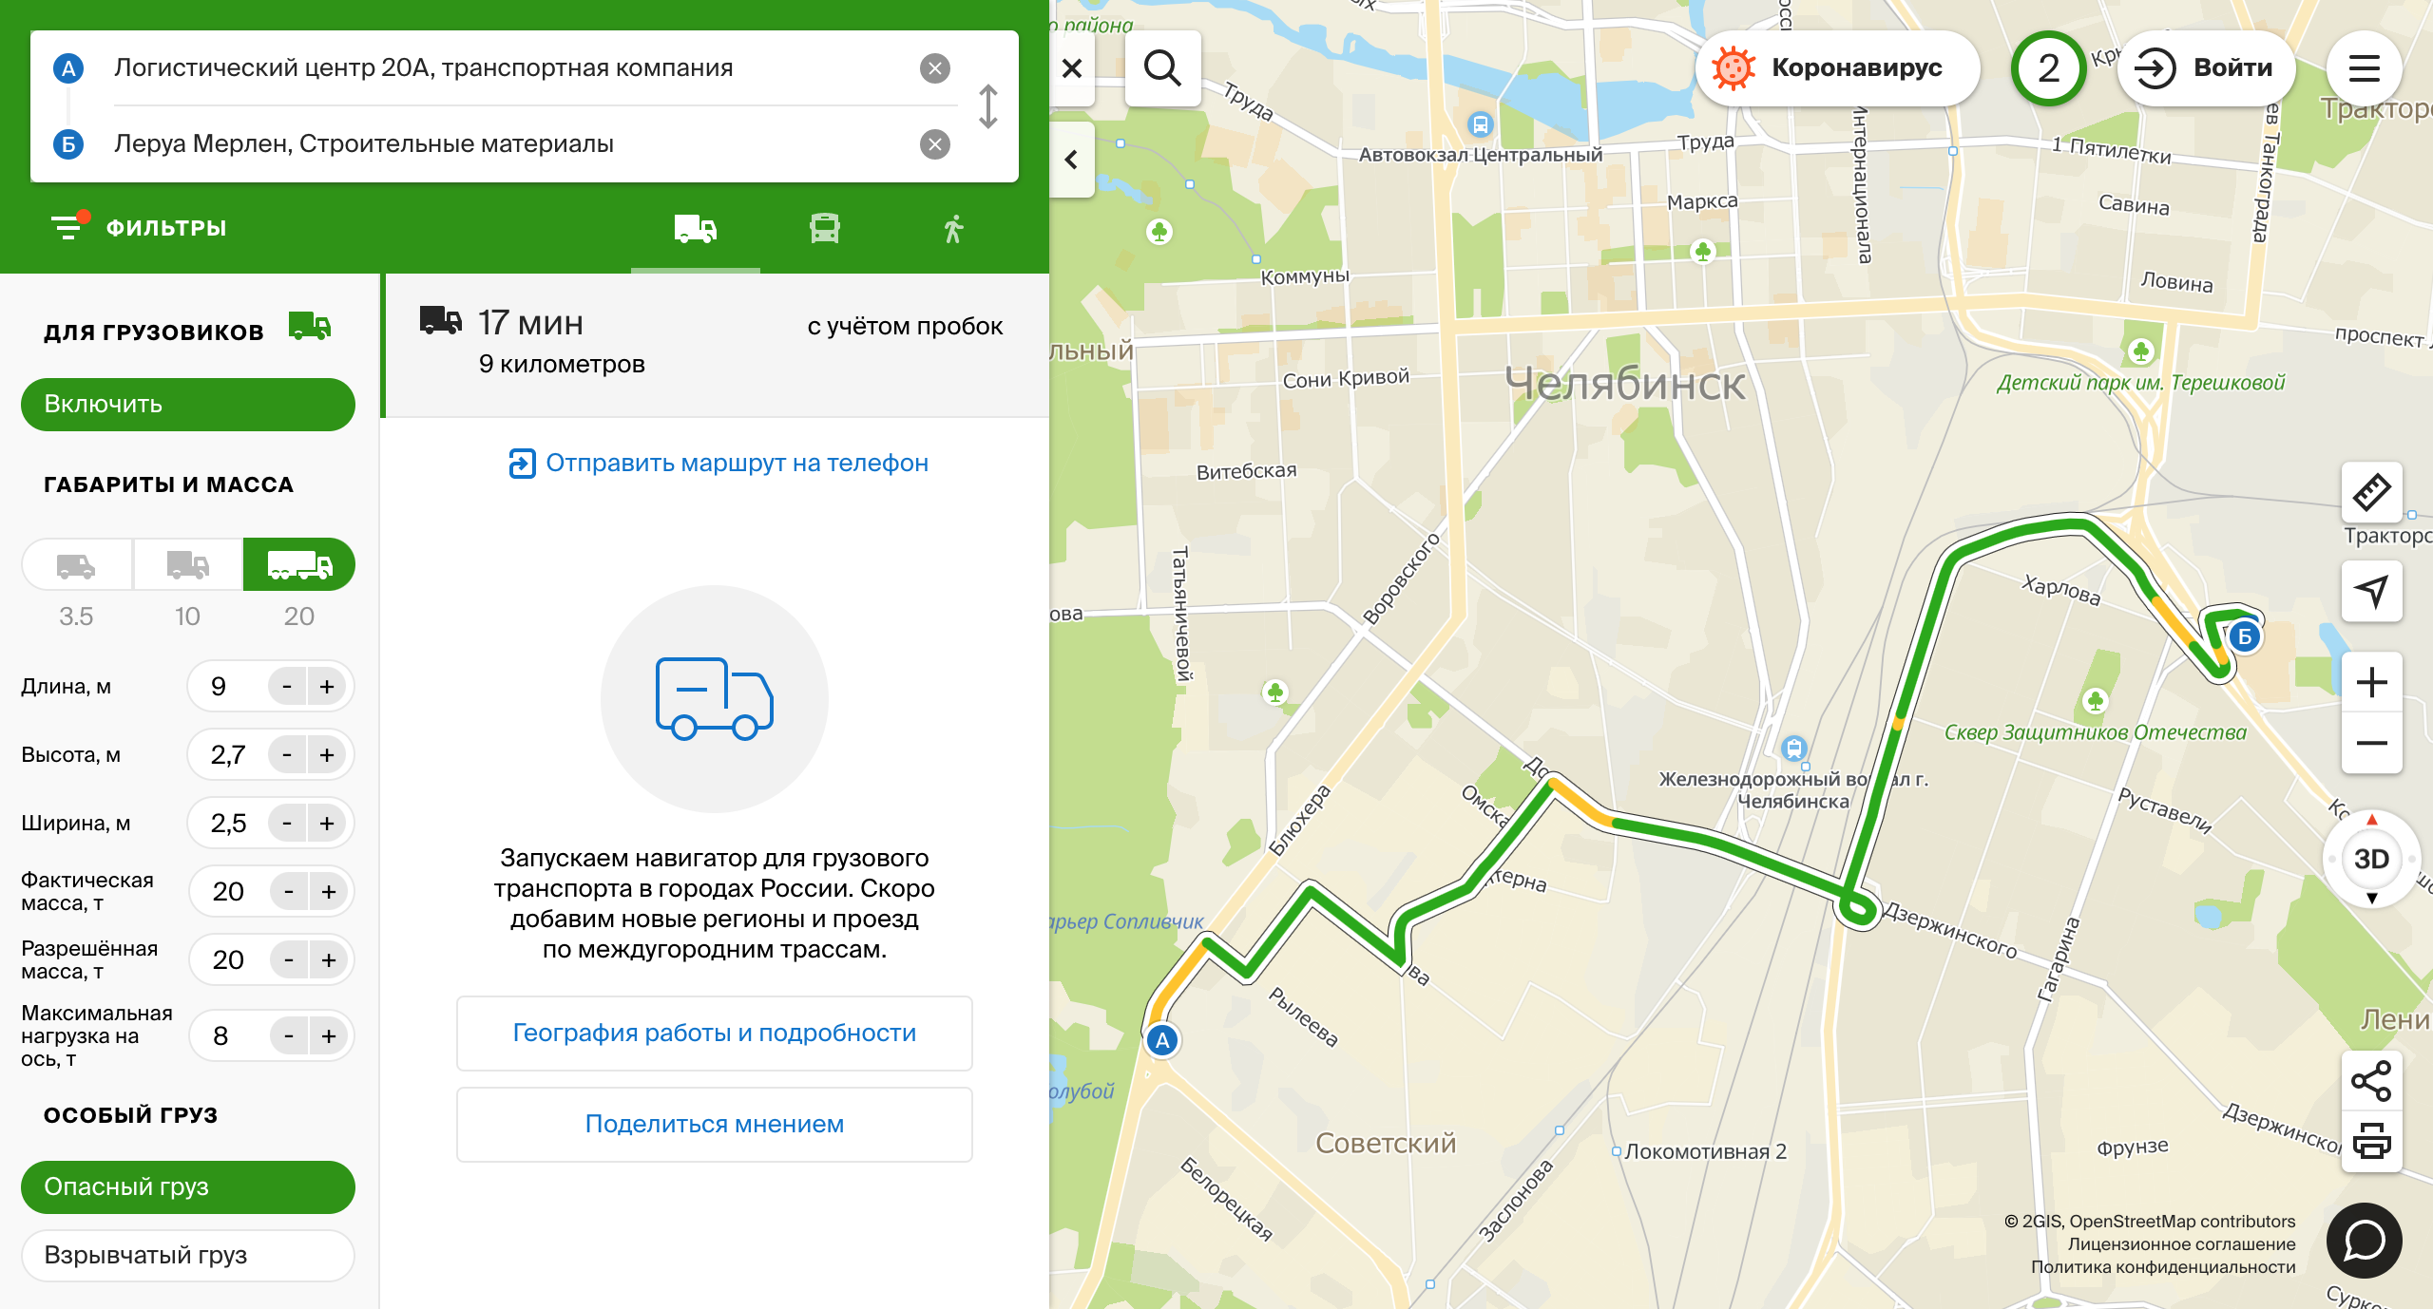Increase Длина length value
The height and width of the screenshot is (1309, 2433).
327,687
